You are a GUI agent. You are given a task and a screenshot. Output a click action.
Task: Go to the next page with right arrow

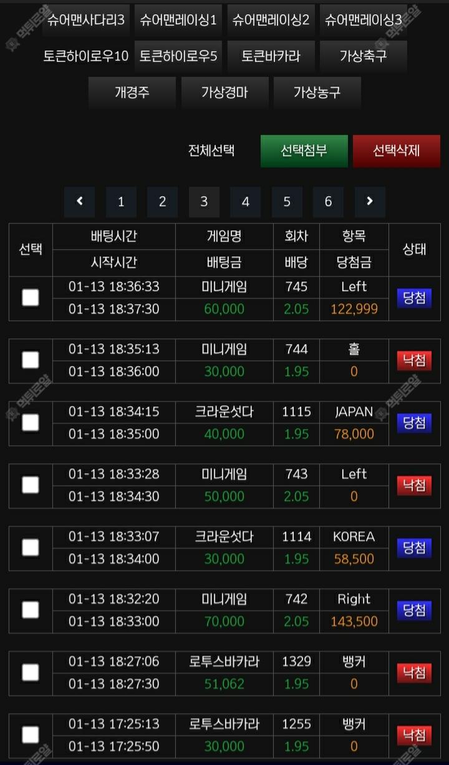(x=370, y=201)
